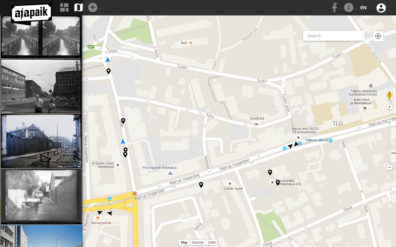Click the Neh restaurant icon

[x=191, y=43]
